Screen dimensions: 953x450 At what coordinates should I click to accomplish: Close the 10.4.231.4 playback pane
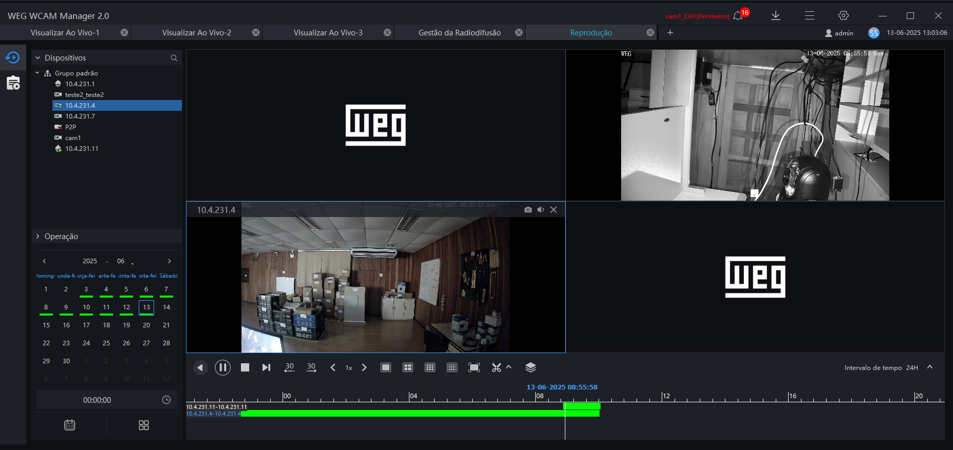[x=554, y=210]
